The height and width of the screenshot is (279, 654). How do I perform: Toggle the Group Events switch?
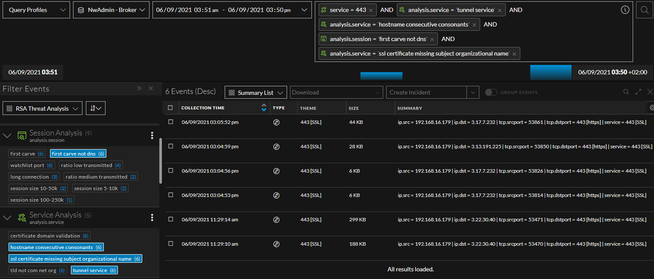491,92
